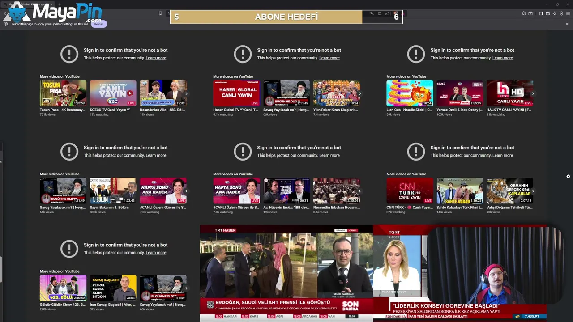Open the Leo AI sparkle icon

coord(555,13)
